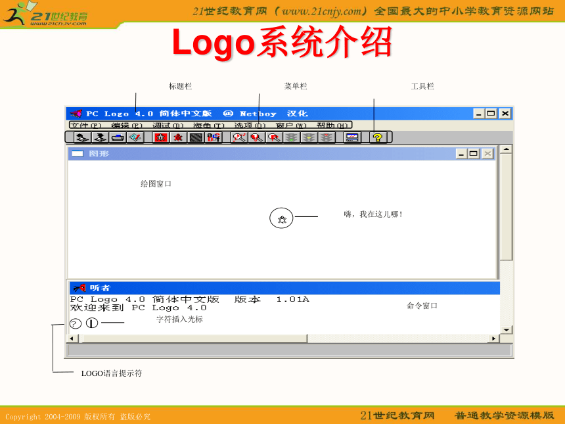565x424 pixels.
Task: Click the load file icon in the toolbar
Action: click(x=82, y=137)
